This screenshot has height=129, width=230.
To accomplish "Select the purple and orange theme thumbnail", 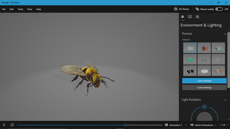I will pos(218,71).
